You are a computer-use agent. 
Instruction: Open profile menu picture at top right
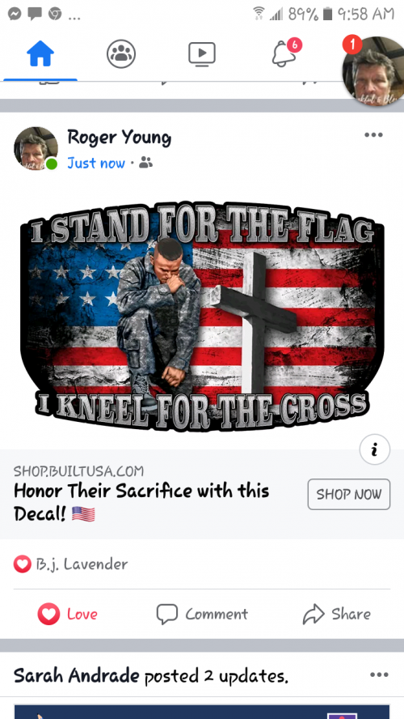pyautogui.click(x=372, y=71)
